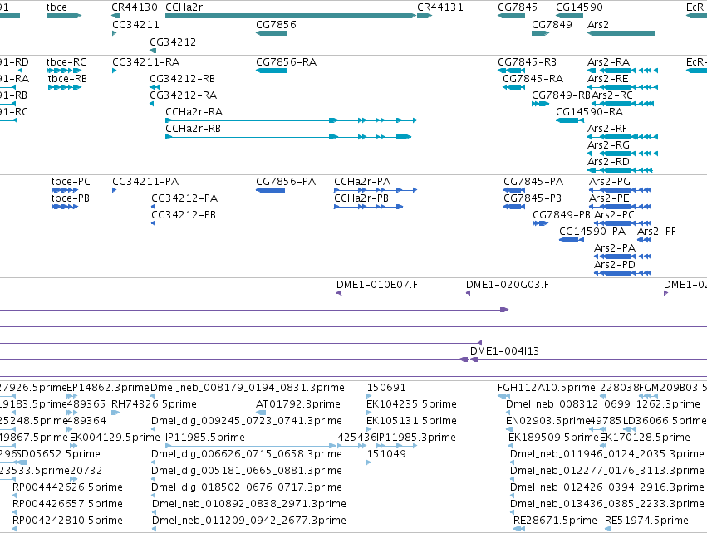Image resolution: width=707 pixels, height=533 pixels.
Task: Click the CR44130 gene label
Action: 135,7
